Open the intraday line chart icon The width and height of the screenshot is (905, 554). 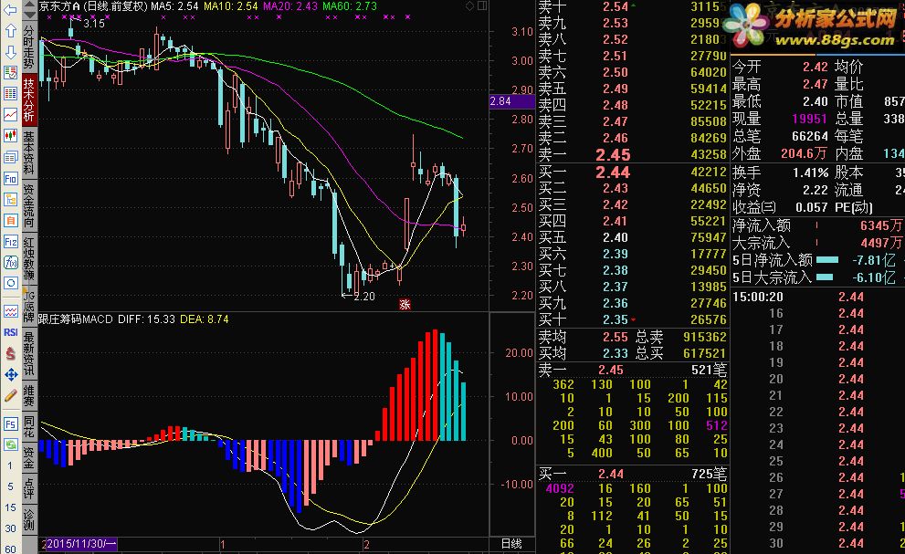tap(10, 115)
